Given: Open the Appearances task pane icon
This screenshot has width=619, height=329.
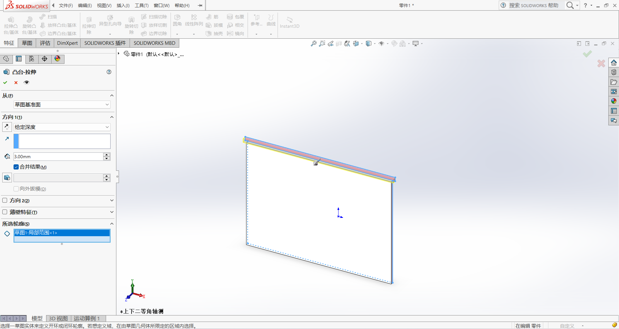Looking at the screenshot, I should (x=614, y=101).
